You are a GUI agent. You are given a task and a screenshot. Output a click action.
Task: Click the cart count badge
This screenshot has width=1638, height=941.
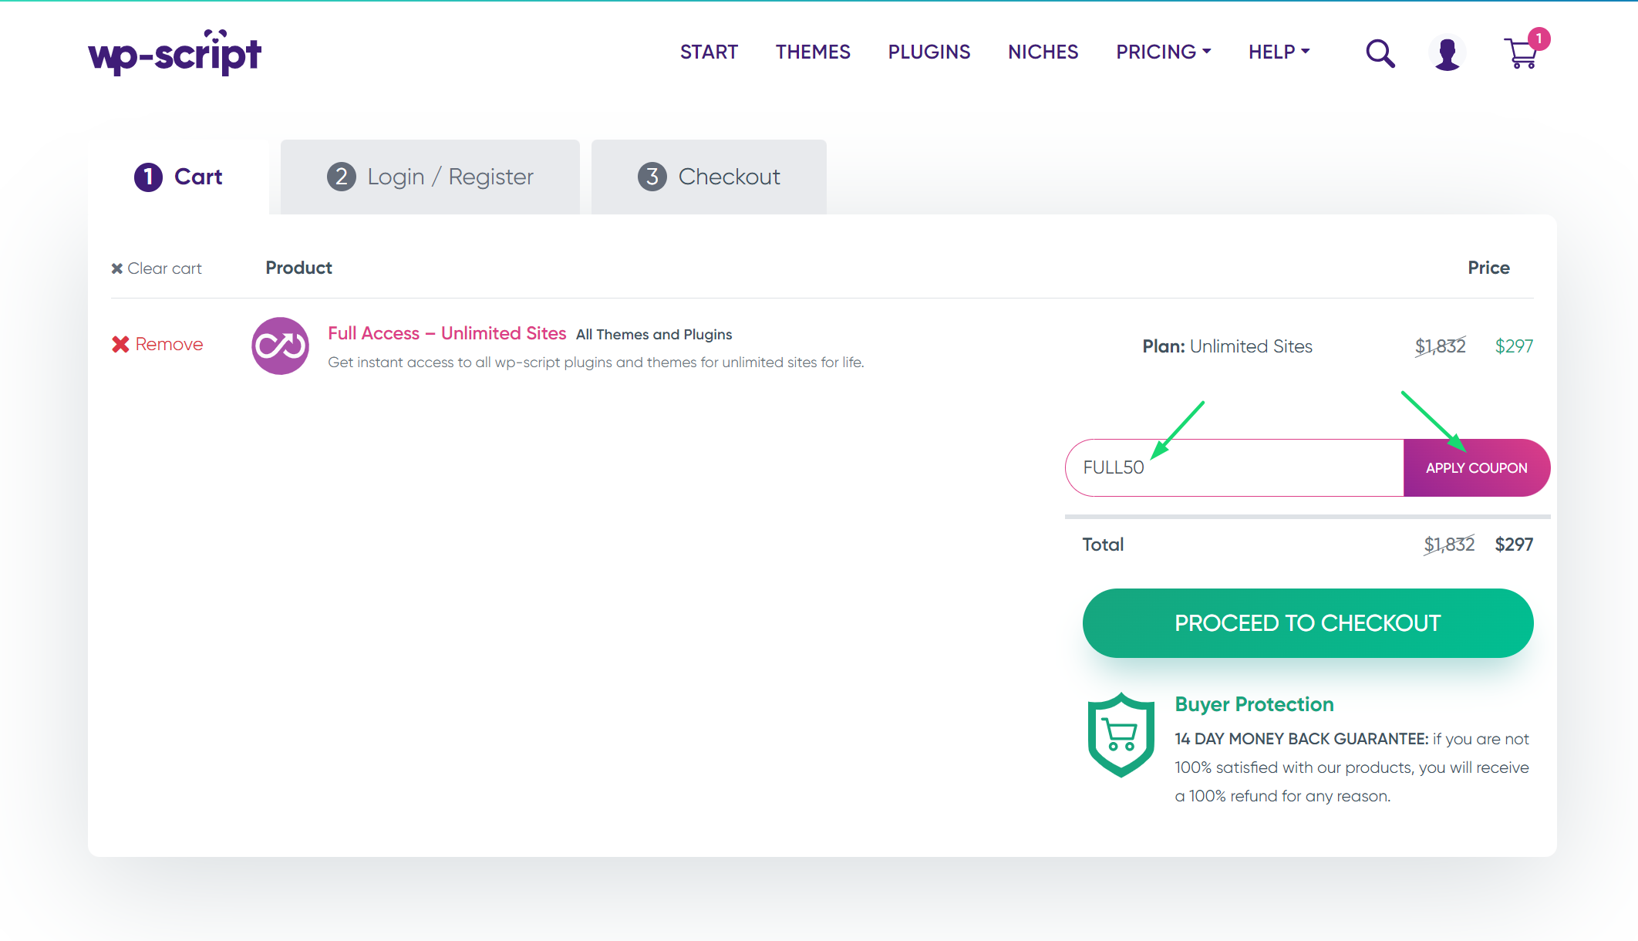point(1539,39)
